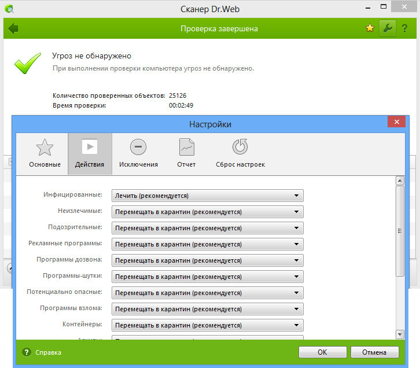Click the question mark help icon in header
Screen dimensions: 420x368
(404, 28)
